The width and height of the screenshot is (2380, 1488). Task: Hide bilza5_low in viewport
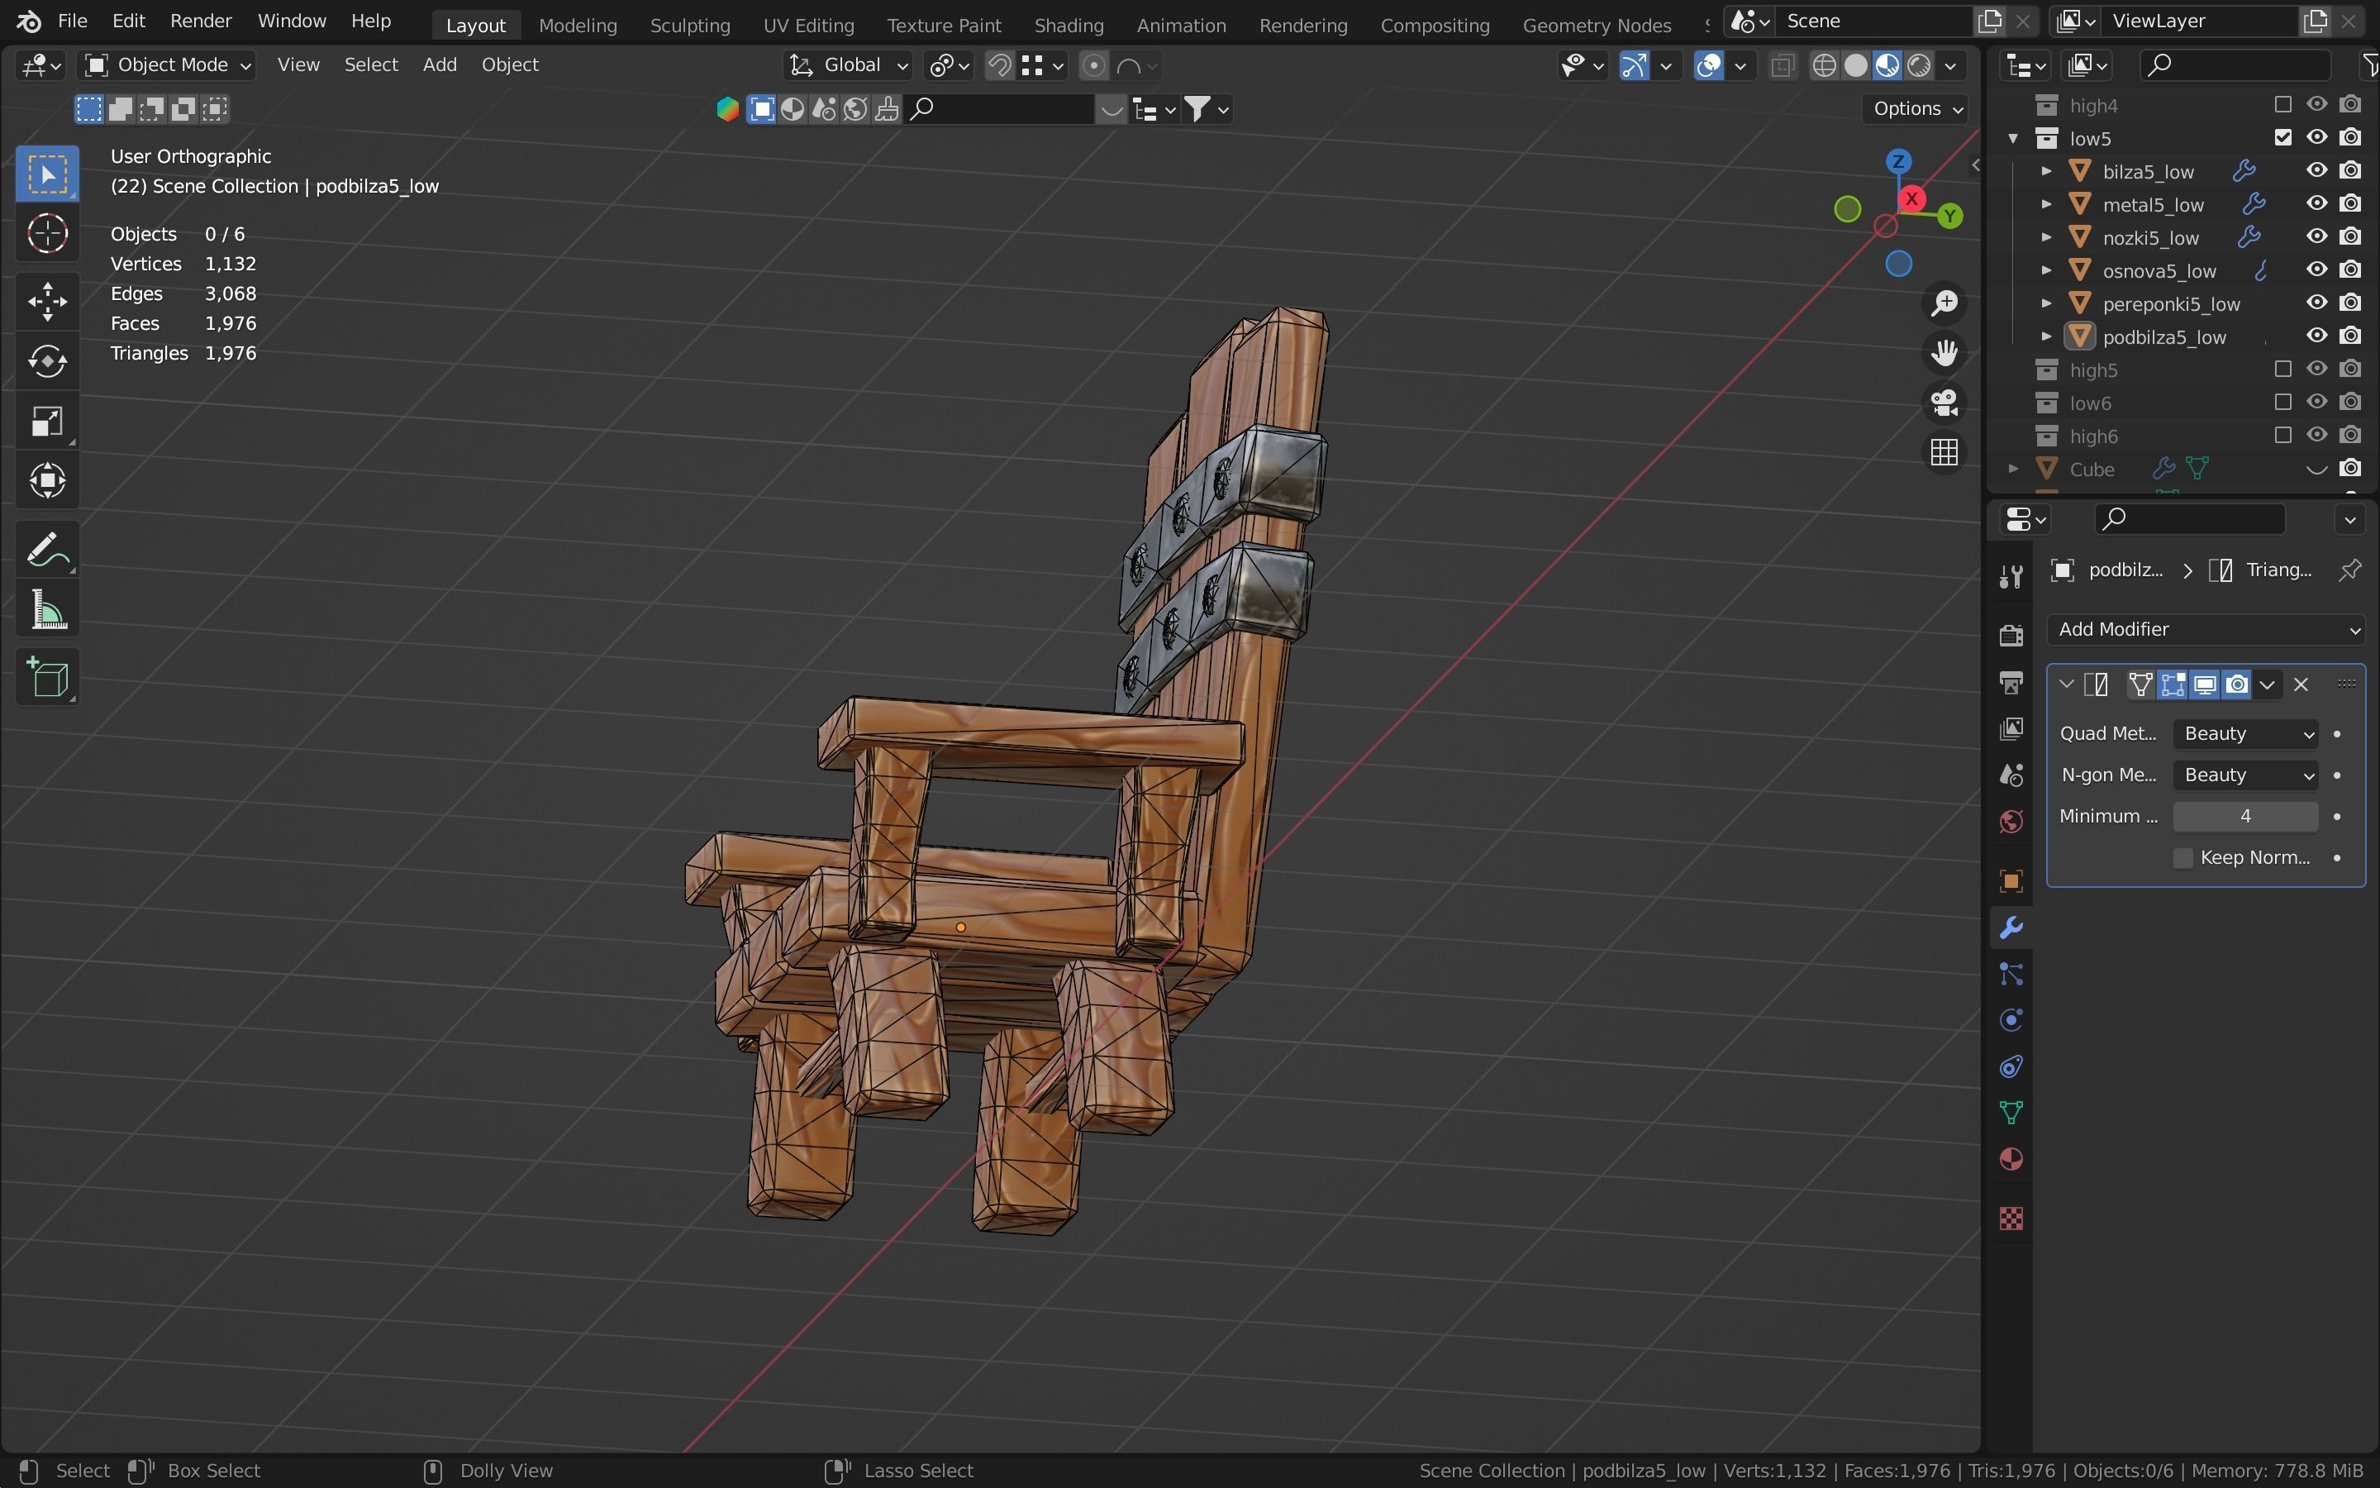tap(2317, 170)
